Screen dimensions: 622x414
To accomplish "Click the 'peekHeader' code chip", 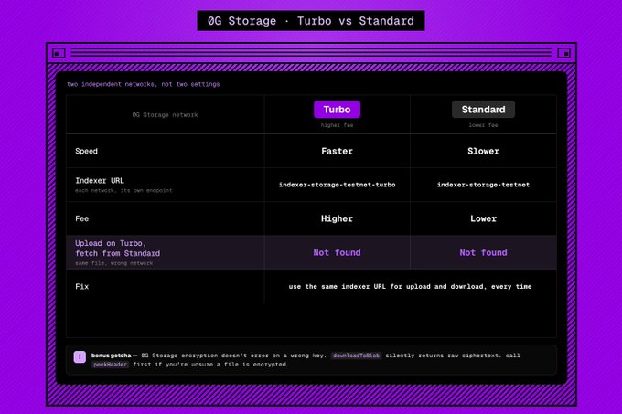I will coord(111,365).
